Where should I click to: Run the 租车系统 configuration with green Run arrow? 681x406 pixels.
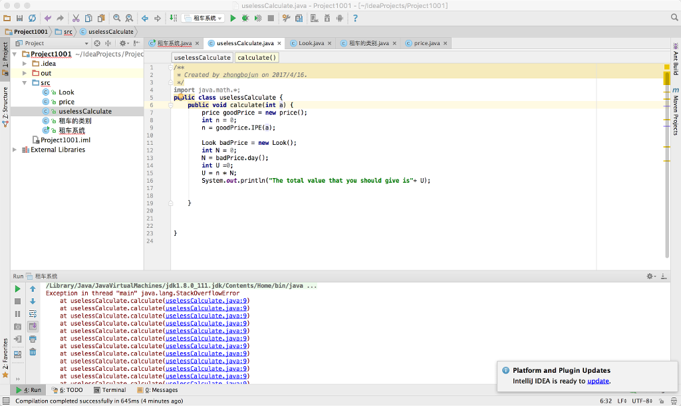(233, 19)
